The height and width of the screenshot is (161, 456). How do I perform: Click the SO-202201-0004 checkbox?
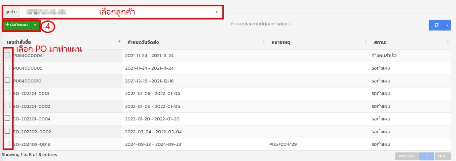(7, 118)
